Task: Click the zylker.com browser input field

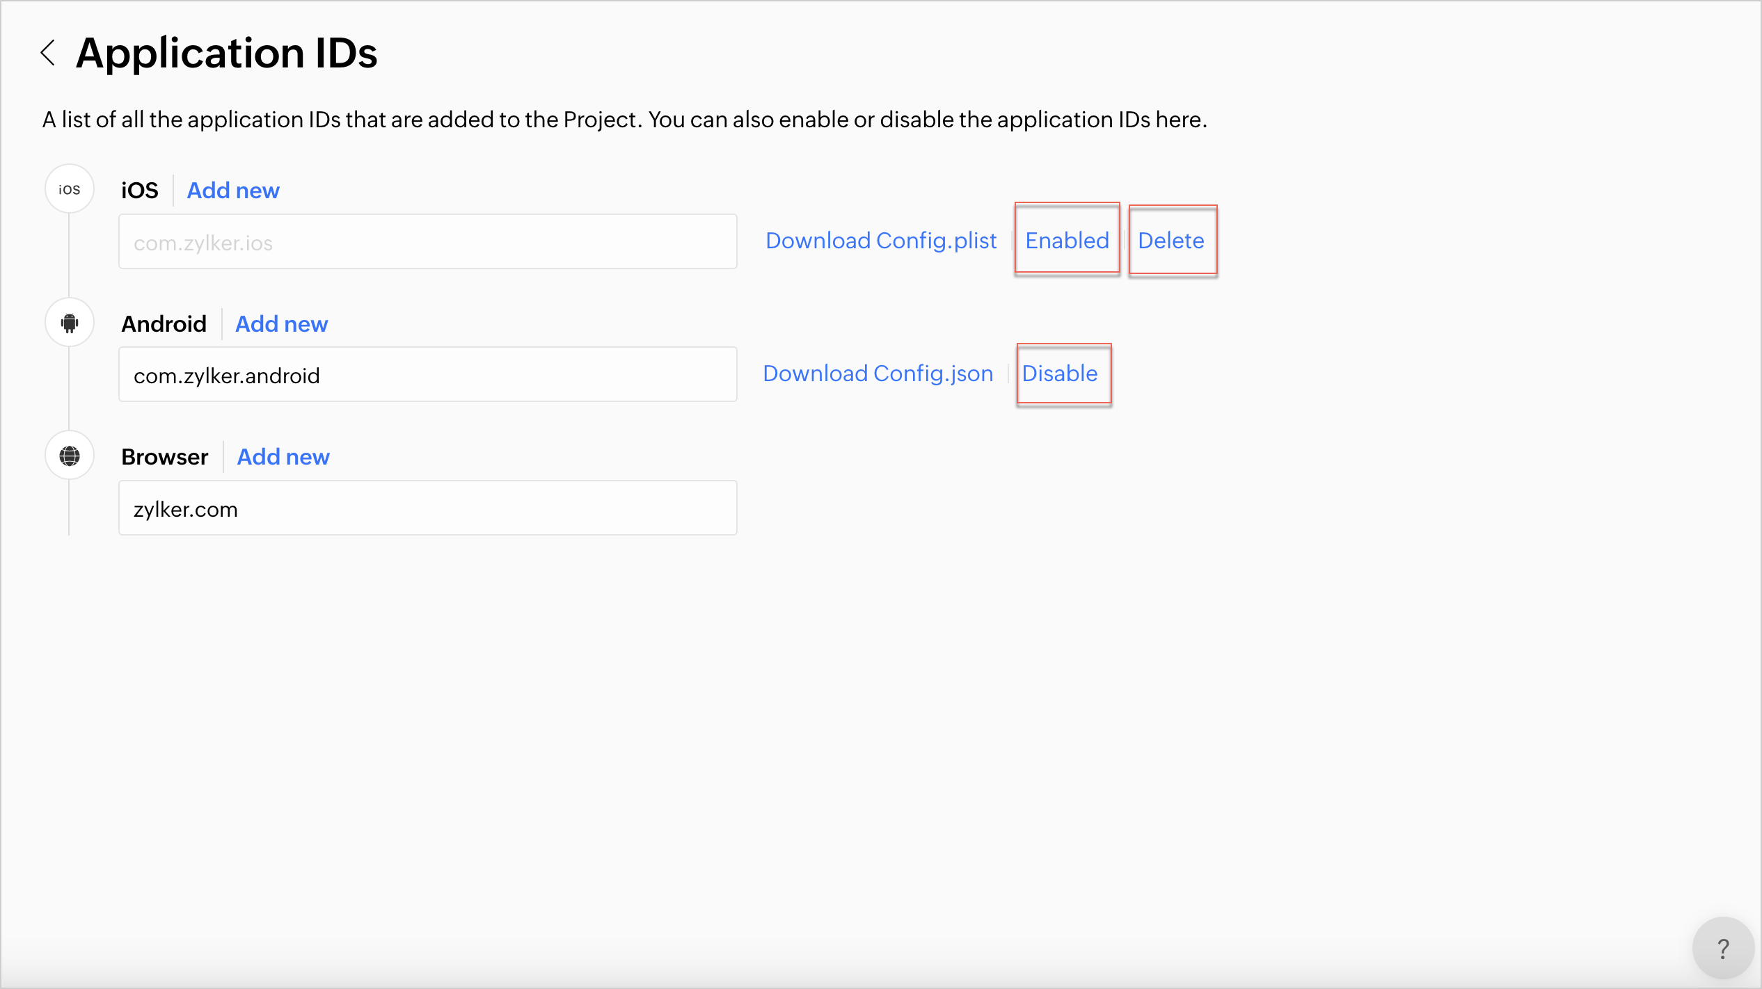Action: tap(427, 508)
